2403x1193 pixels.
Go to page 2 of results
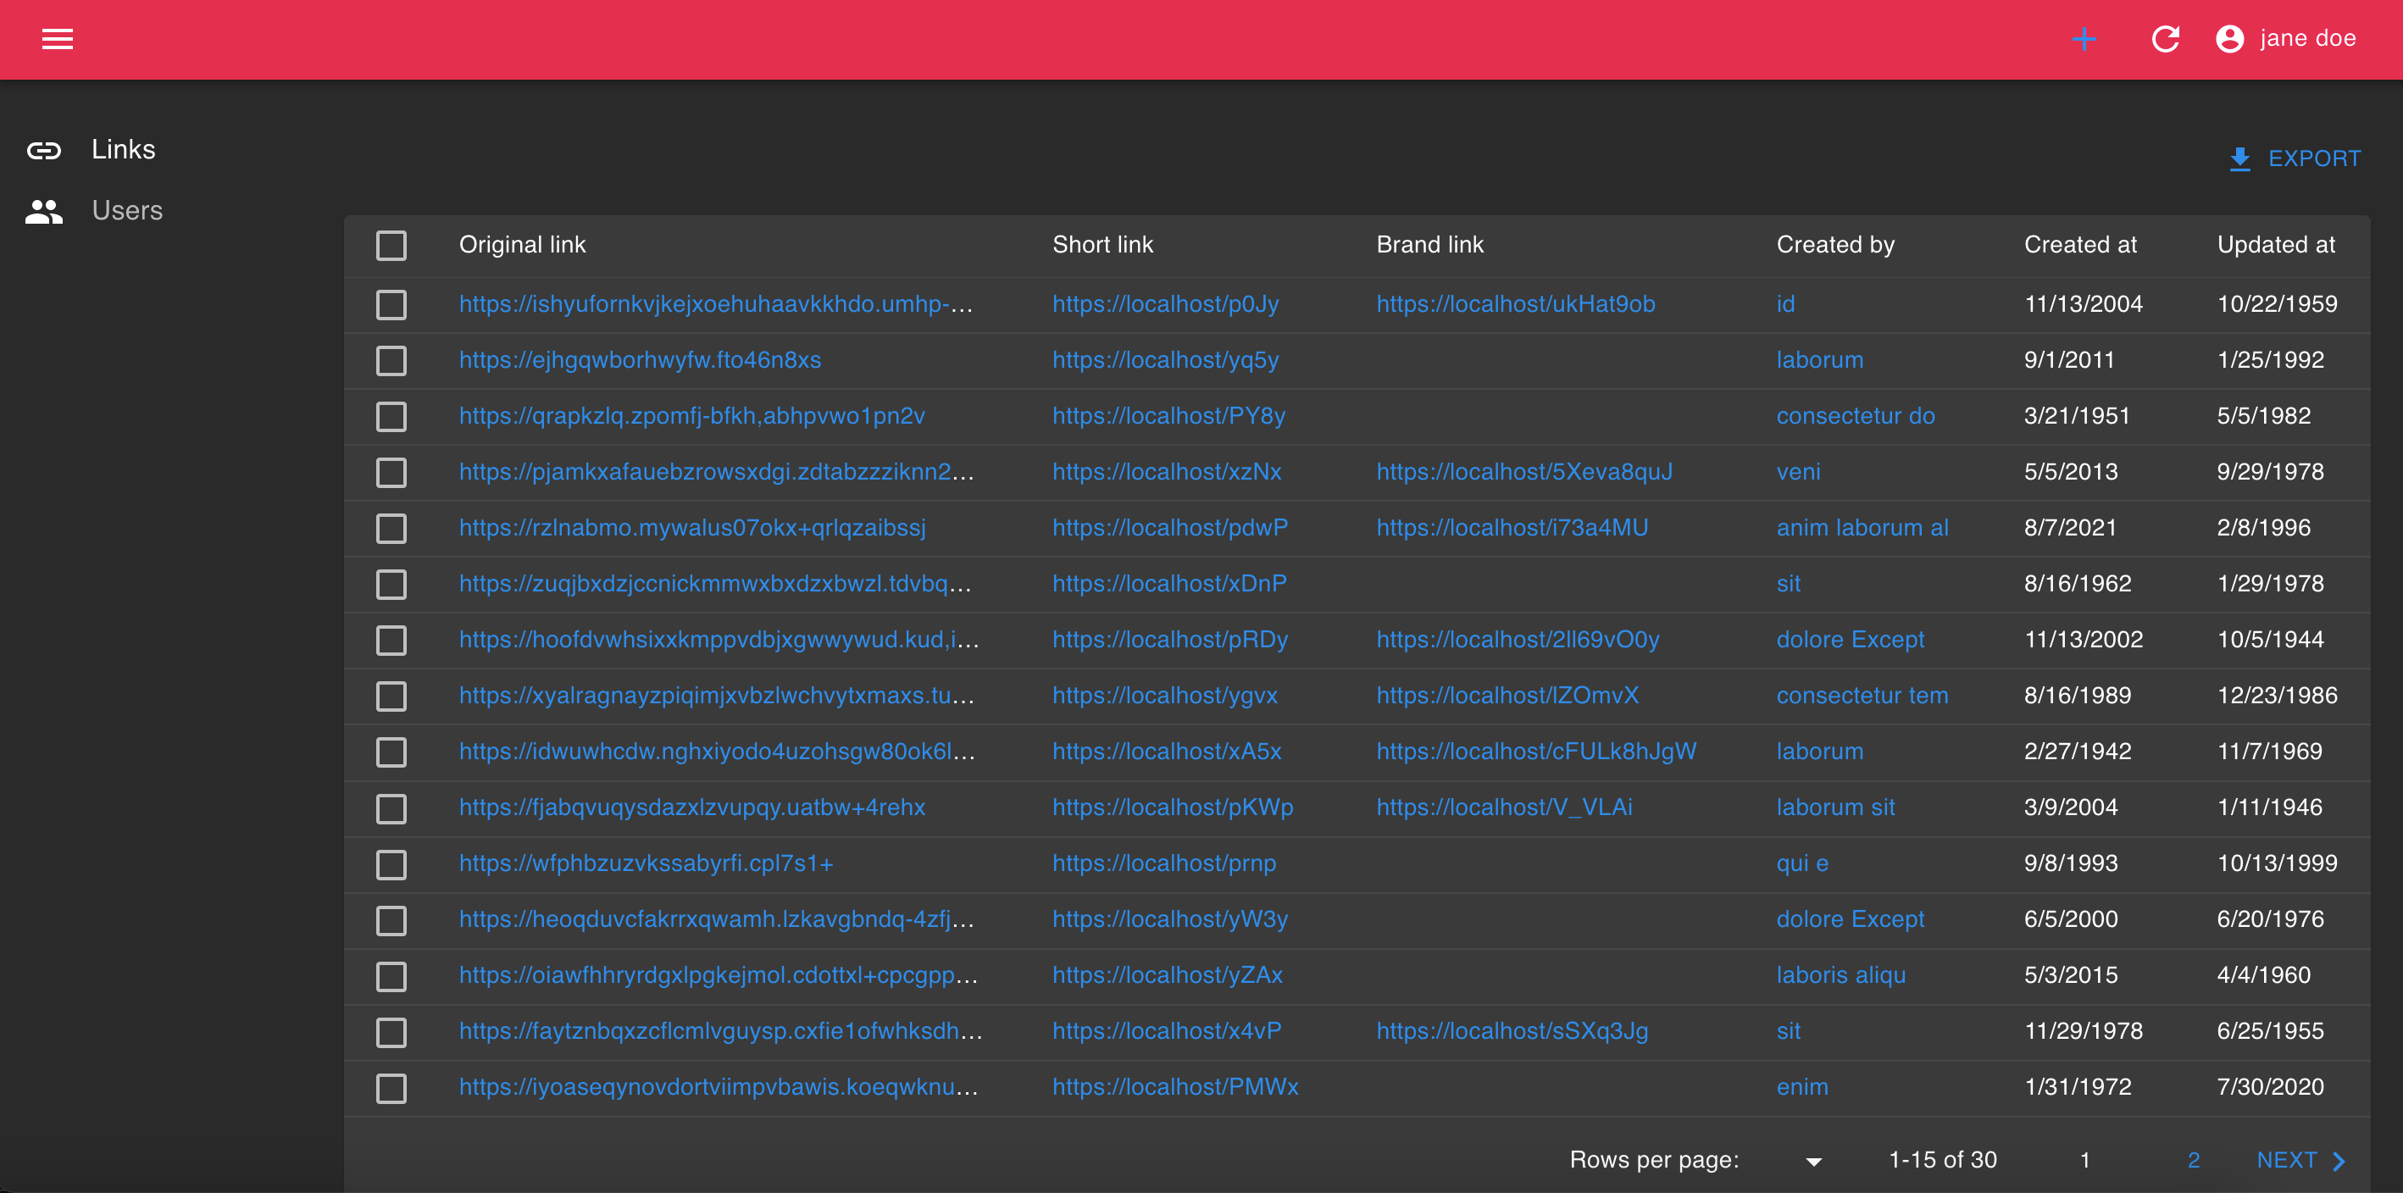coord(2193,1159)
